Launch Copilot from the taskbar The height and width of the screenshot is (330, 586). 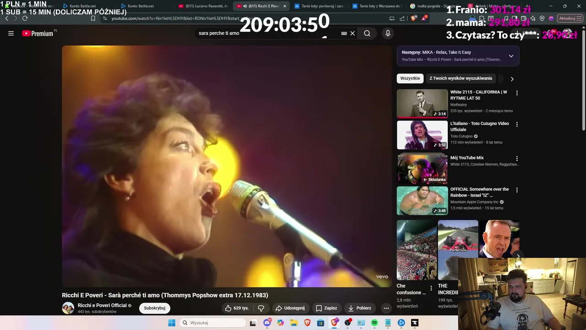coord(281,323)
